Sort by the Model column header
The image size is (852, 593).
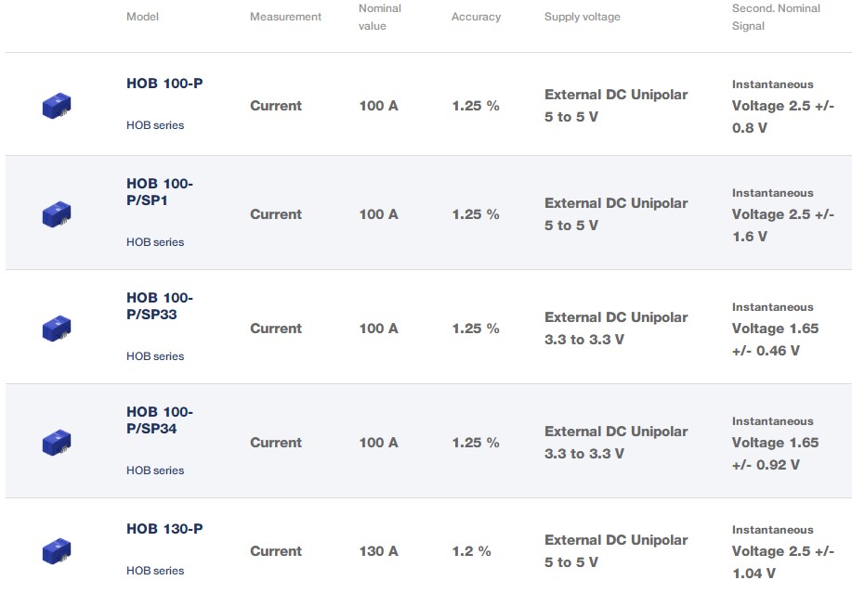click(142, 17)
